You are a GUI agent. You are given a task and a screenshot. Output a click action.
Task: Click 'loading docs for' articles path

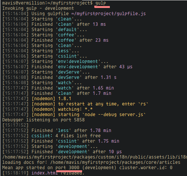[x=91, y=162]
